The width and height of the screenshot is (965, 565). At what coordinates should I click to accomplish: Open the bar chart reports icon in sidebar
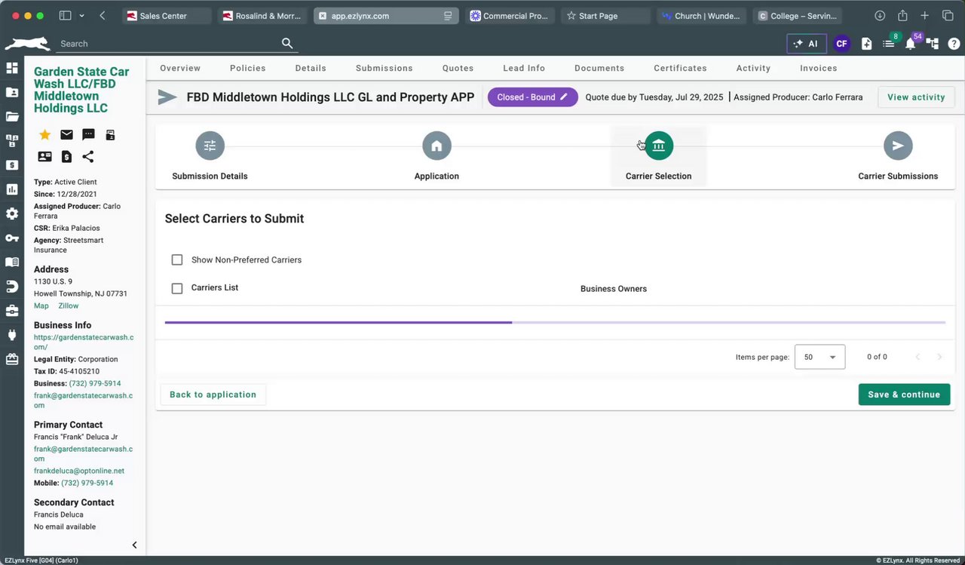[12, 189]
